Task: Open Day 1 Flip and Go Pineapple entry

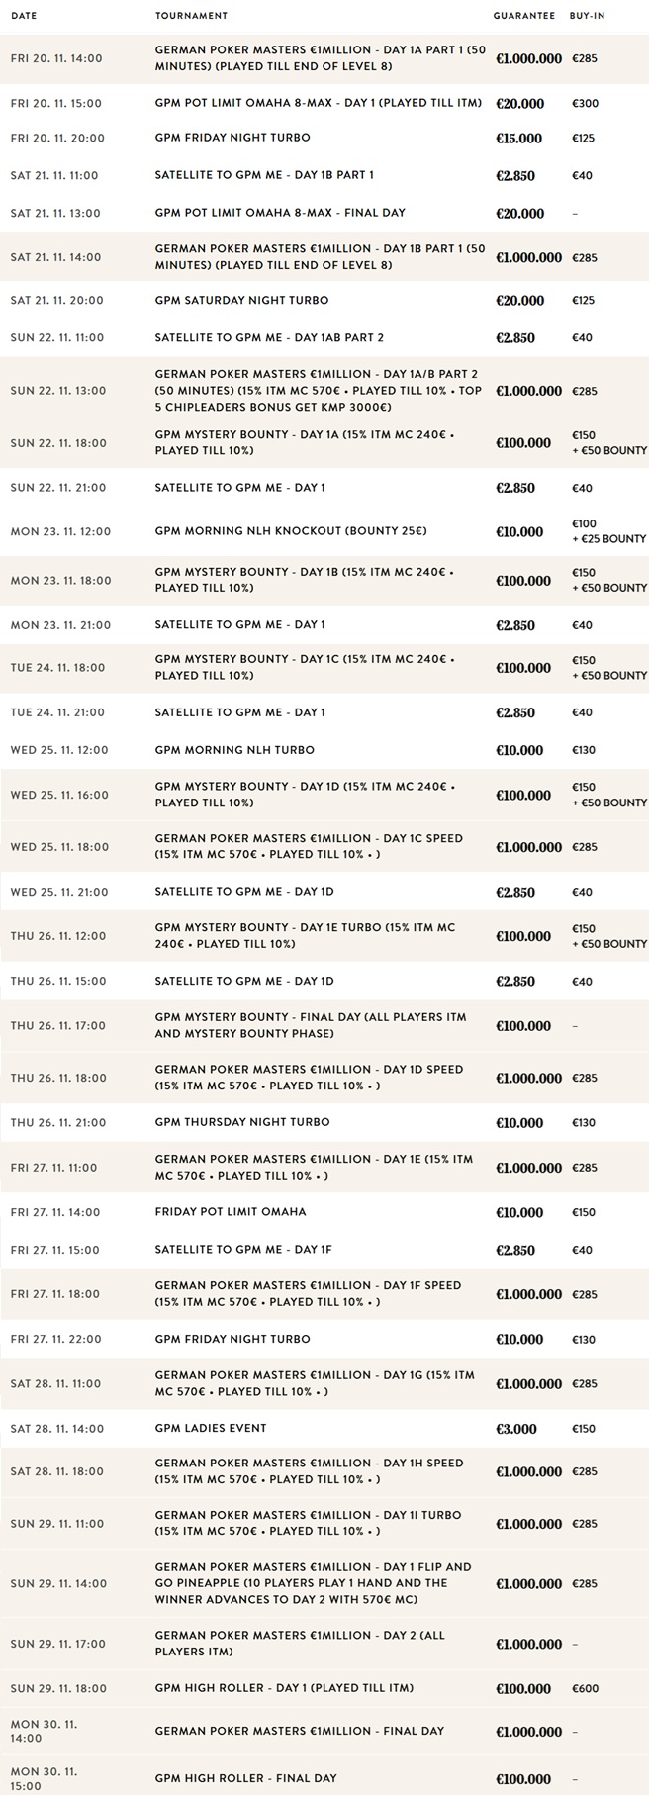Action: pyautogui.click(x=324, y=1583)
